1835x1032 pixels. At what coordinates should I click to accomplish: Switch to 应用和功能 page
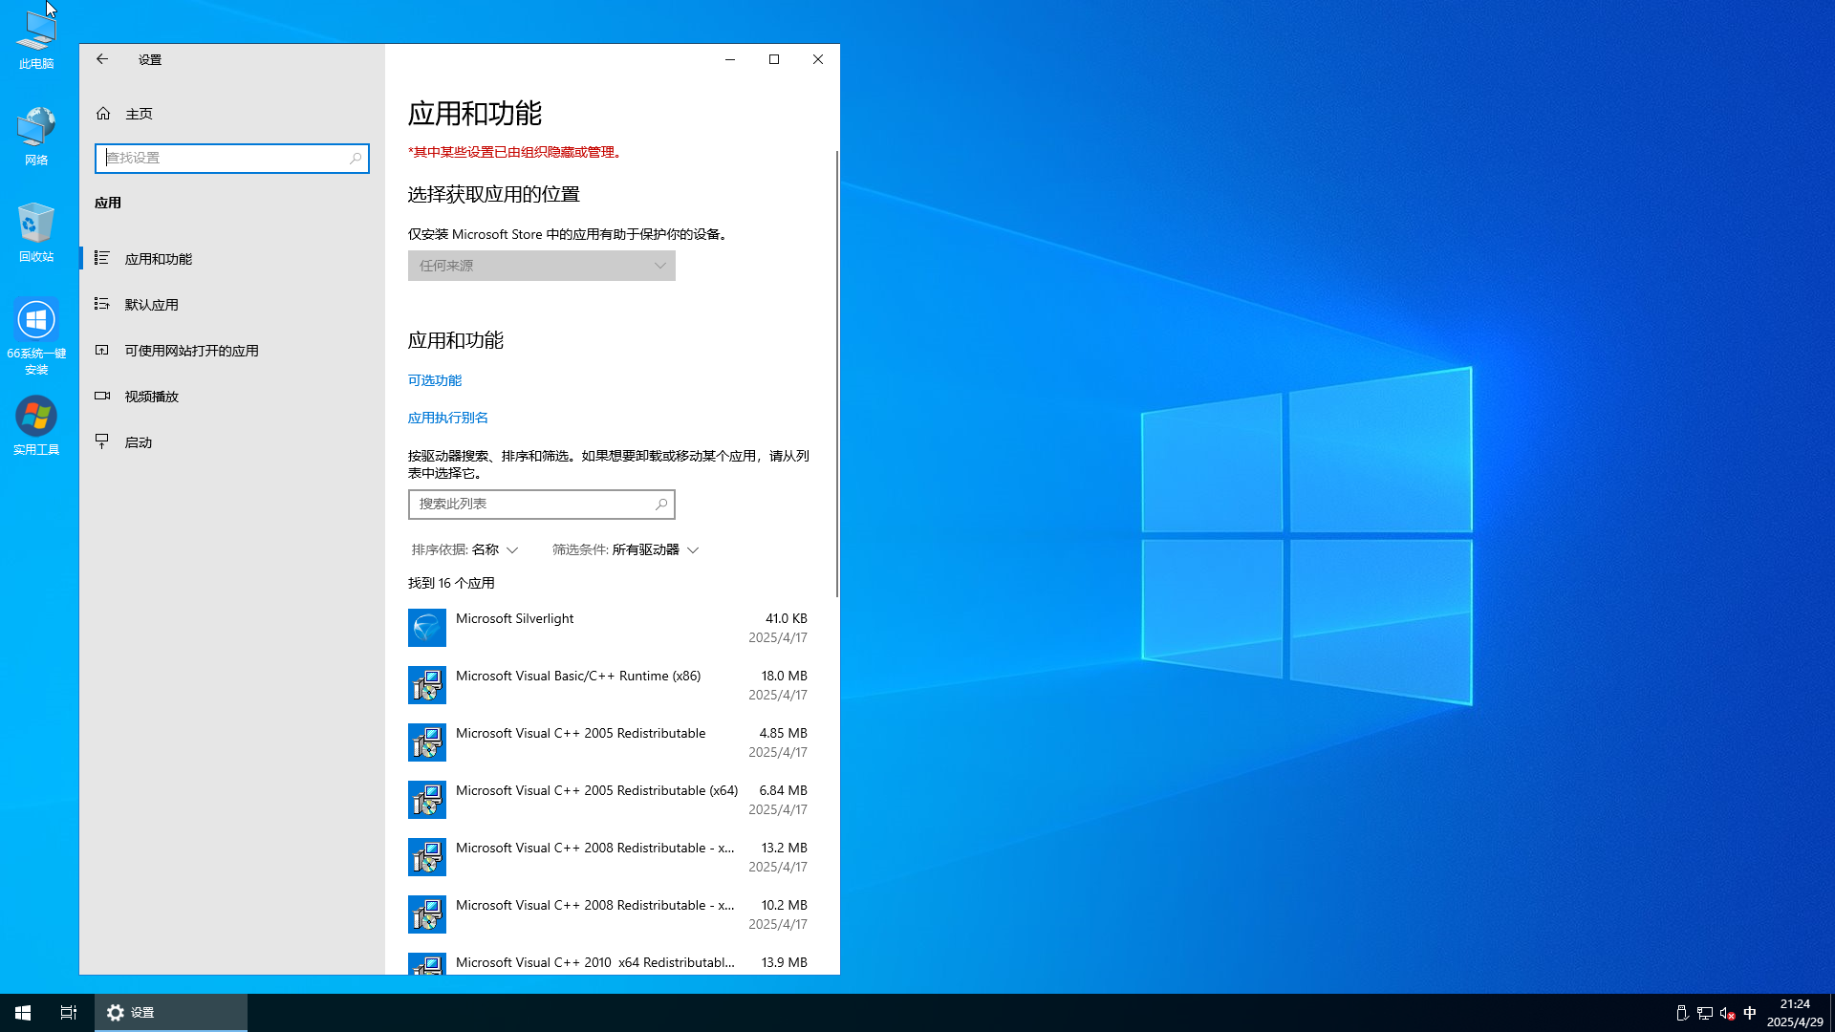[x=232, y=259]
